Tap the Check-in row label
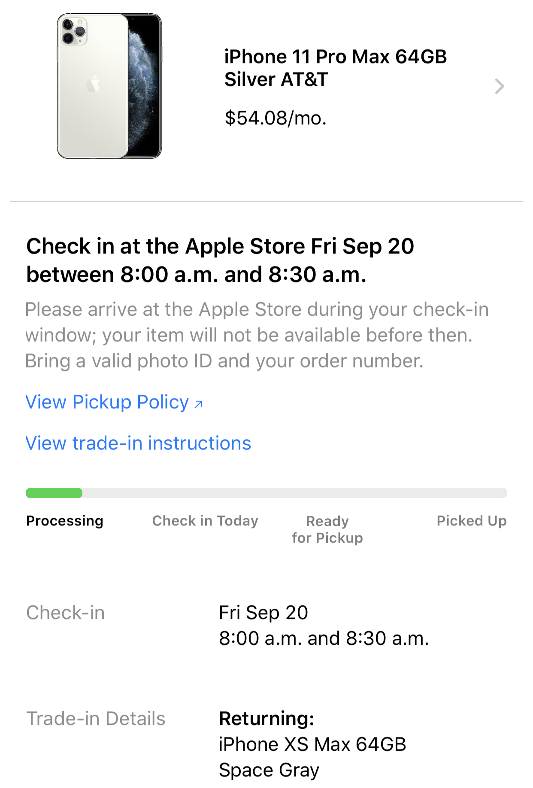 [66, 613]
